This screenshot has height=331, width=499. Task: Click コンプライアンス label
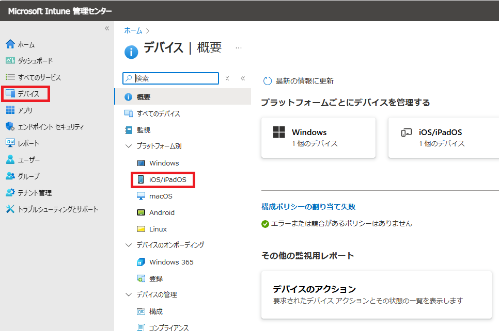point(169,327)
